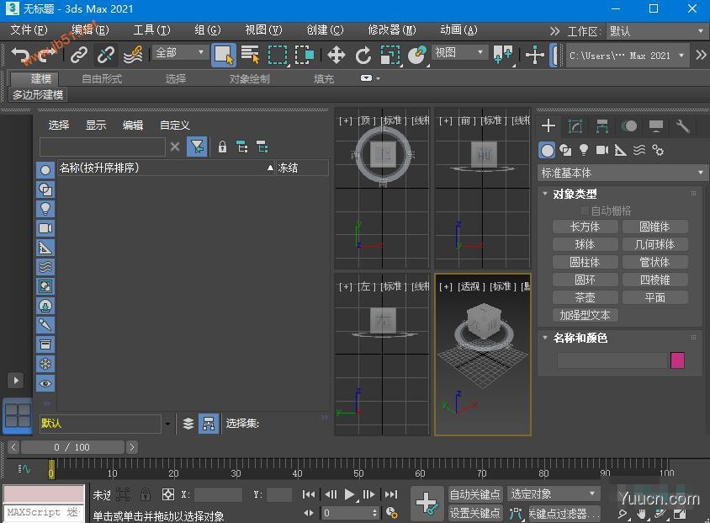Switch to the Lights creation category icon
Image resolution: width=710 pixels, height=523 pixels.
[585, 149]
